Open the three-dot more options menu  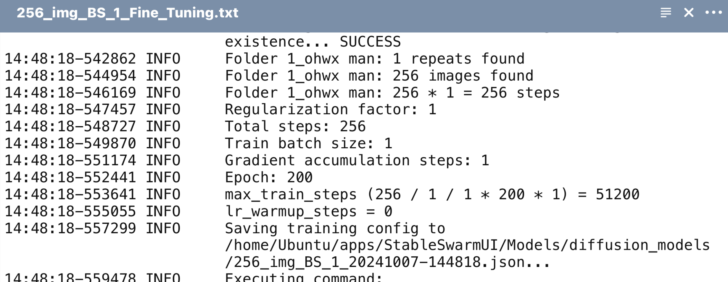tap(713, 13)
